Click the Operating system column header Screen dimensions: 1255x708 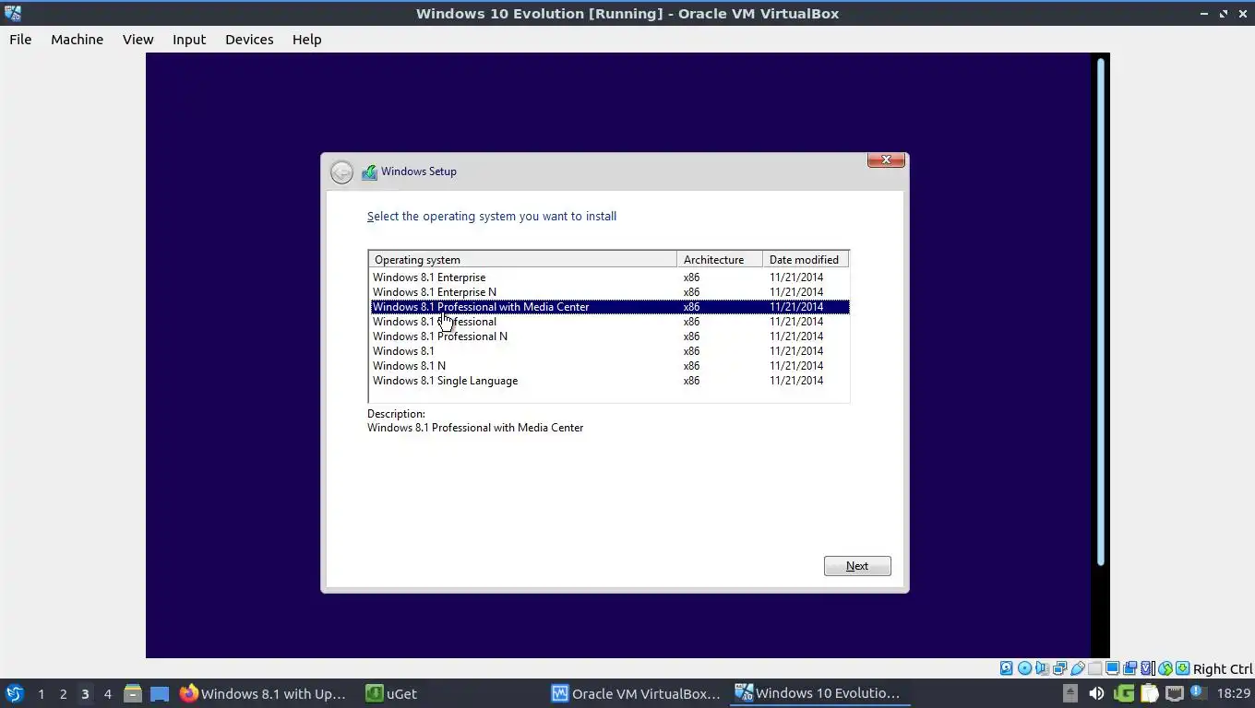pyautogui.click(x=522, y=259)
